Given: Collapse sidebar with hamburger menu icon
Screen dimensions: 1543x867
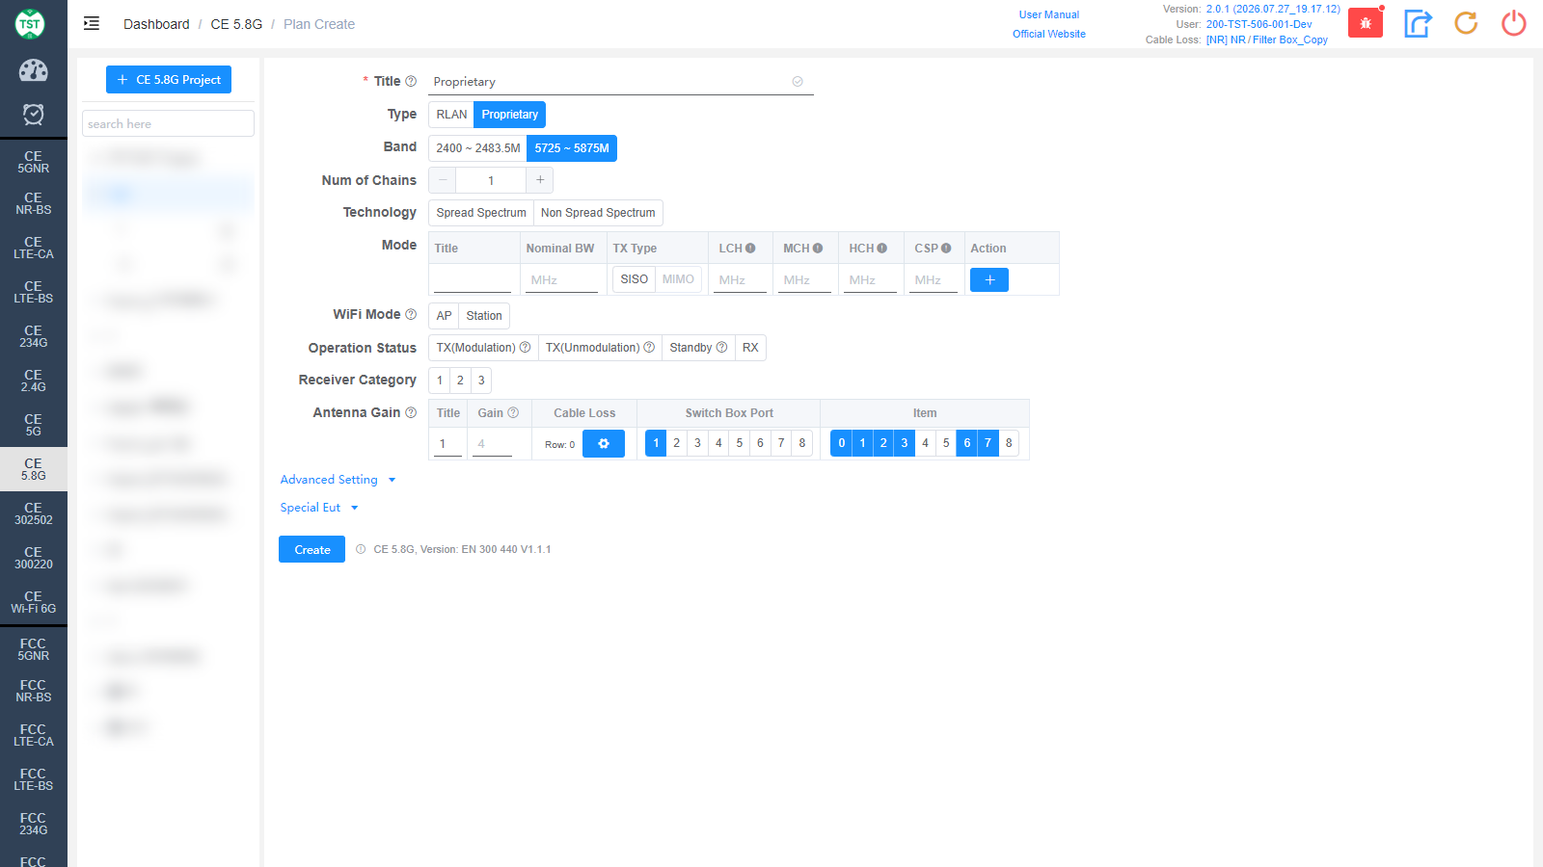Looking at the screenshot, I should [x=92, y=24].
